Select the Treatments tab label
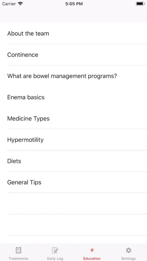147x261 pixels. [x=19, y=258]
